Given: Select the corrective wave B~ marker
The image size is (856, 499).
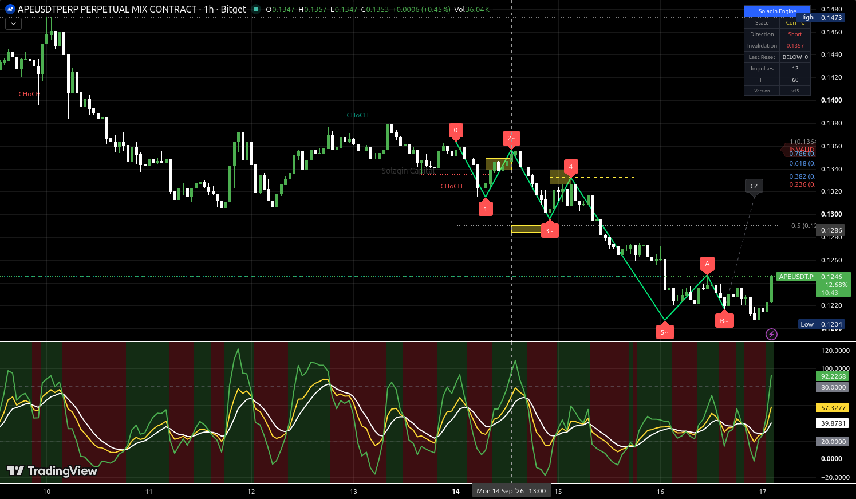Looking at the screenshot, I should pos(724,320).
